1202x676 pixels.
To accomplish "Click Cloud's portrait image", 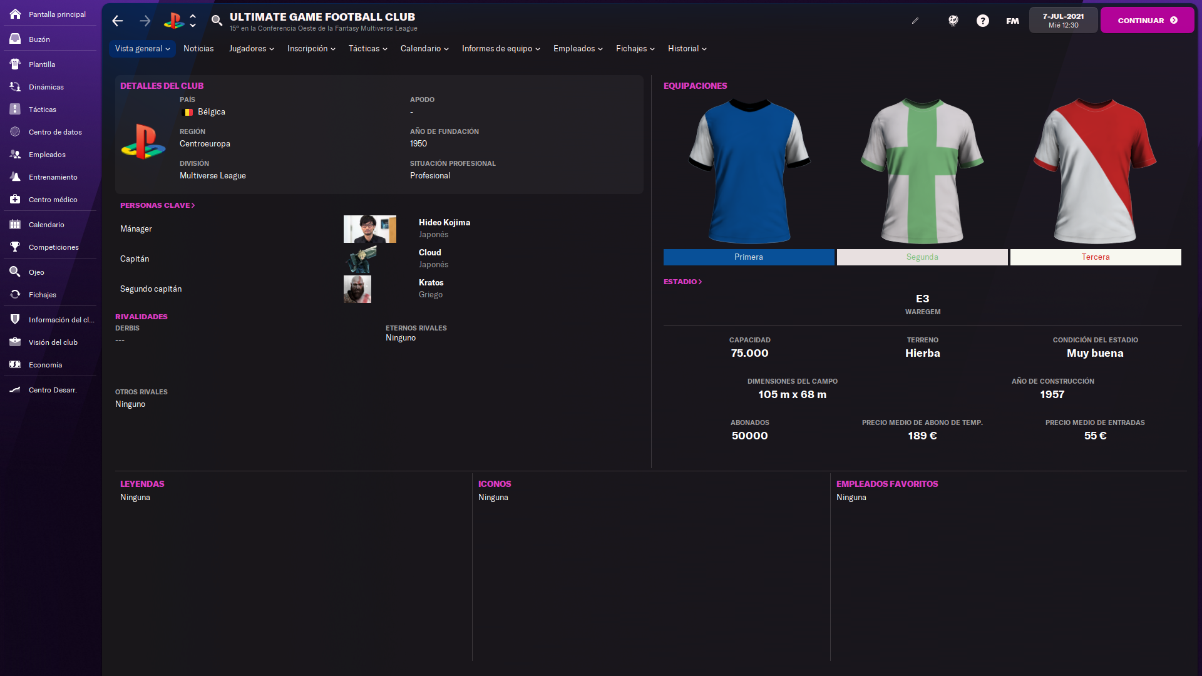I will point(362,259).
